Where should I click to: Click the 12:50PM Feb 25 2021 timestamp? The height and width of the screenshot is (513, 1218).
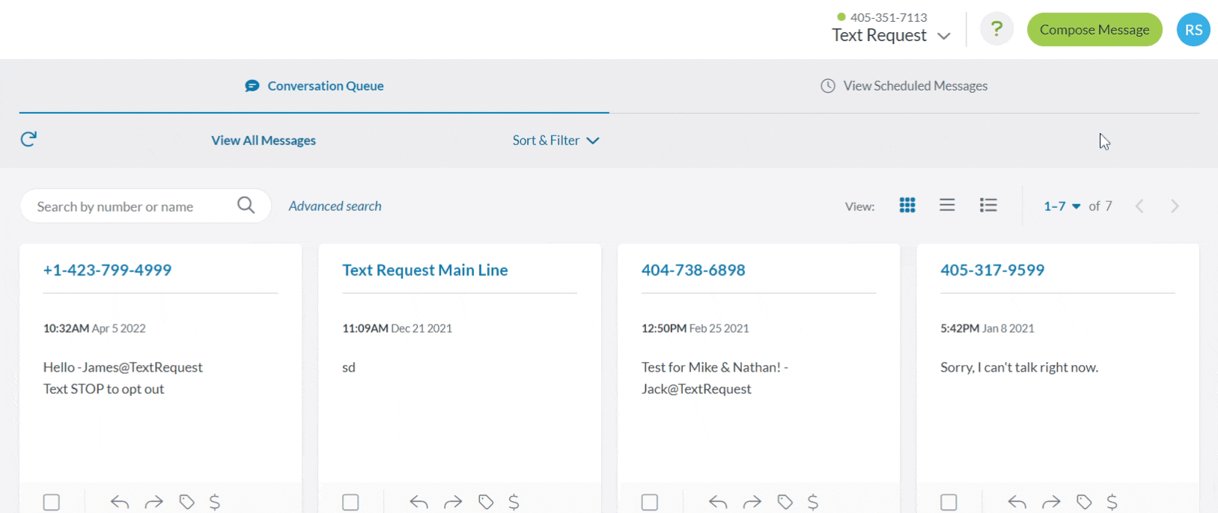point(695,328)
